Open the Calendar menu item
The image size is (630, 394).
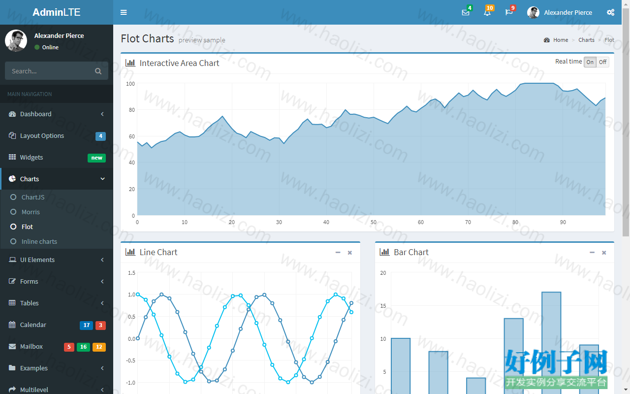[57, 325]
